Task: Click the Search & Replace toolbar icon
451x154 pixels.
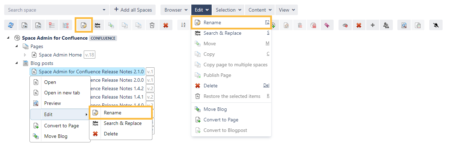Action: [x=97, y=25]
